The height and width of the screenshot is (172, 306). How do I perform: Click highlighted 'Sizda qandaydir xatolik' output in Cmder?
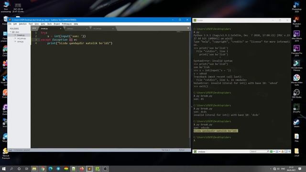pos(216,131)
